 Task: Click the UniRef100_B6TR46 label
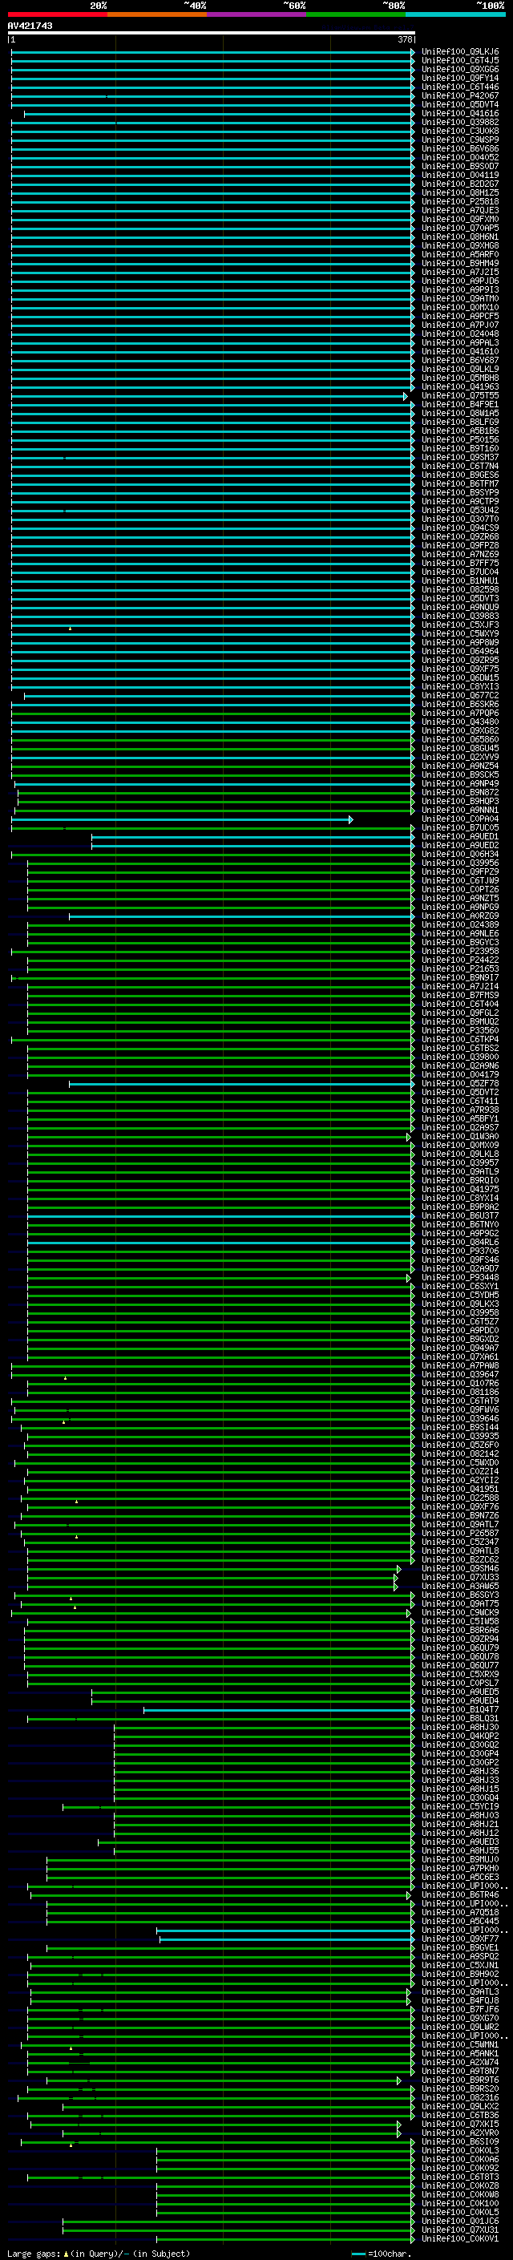460,1894
